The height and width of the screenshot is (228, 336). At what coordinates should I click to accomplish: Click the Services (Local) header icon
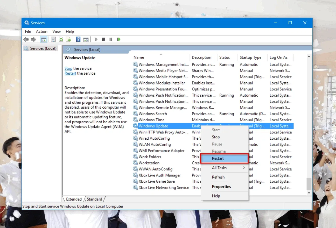coord(68,49)
